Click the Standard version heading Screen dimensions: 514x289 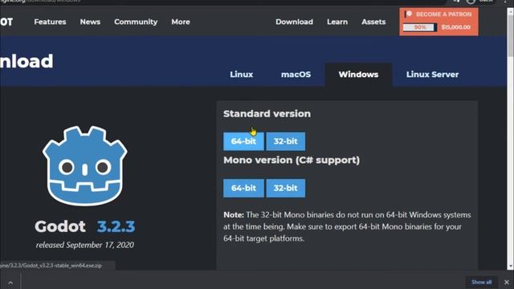(267, 114)
